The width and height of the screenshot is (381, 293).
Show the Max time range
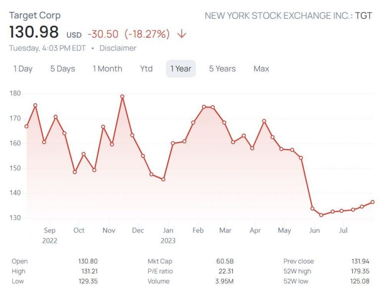point(261,69)
